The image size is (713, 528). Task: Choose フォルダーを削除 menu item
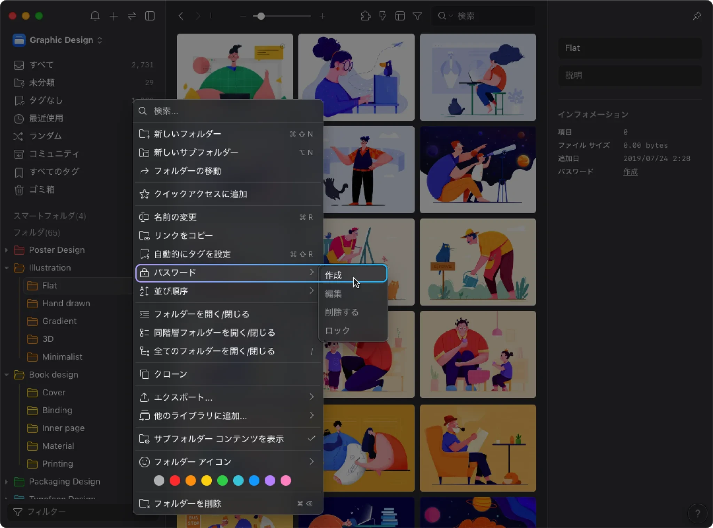228,503
